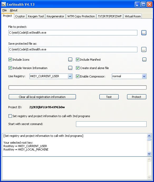
Task: Click Clear all local registration information button
Action: pyautogui.click(x=42, y=97)
